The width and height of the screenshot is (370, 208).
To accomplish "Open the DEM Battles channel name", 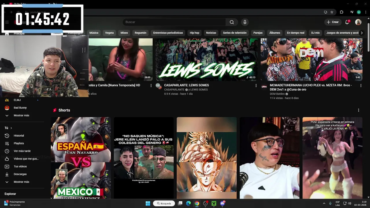I will tap(277, 94).
